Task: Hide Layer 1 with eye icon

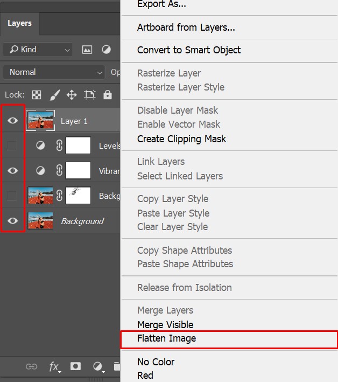Action: pyautogui.click(x=12, y=120)
